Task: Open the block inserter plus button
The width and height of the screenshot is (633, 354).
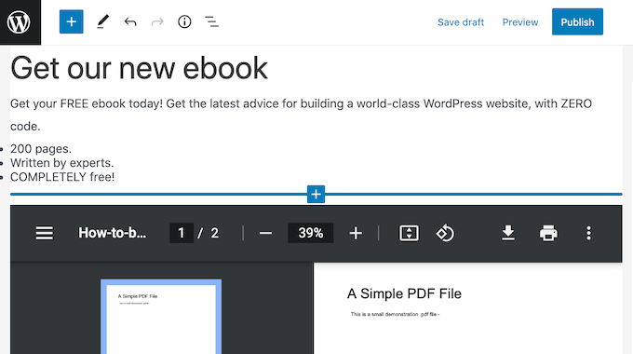Action: (72, 21)
